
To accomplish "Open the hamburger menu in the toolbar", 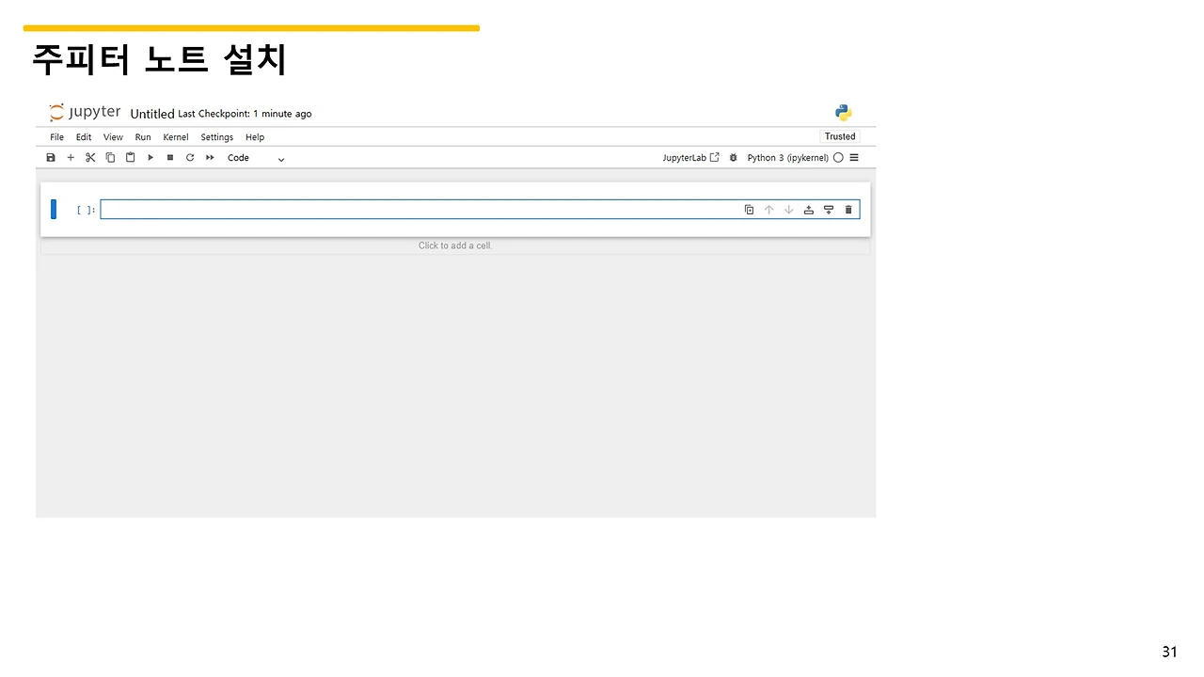I will click(854, 158).
